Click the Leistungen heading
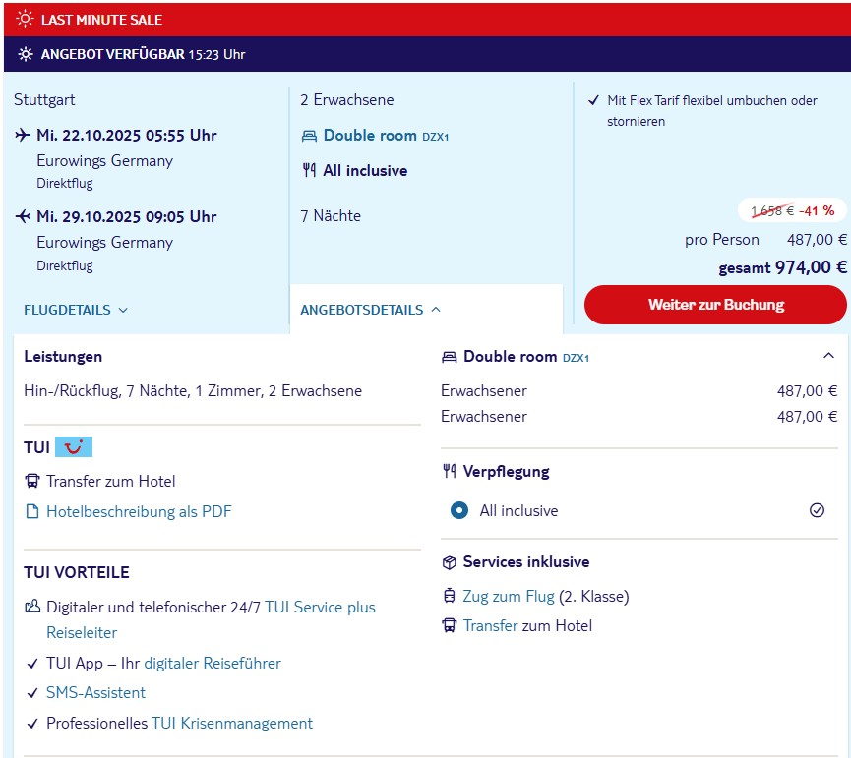 click(63, 356)
